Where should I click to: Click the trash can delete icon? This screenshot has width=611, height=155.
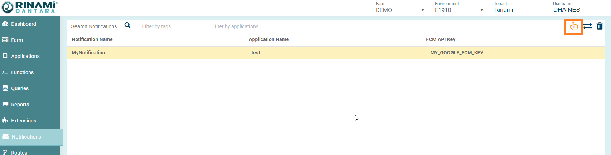pos(600,26)
